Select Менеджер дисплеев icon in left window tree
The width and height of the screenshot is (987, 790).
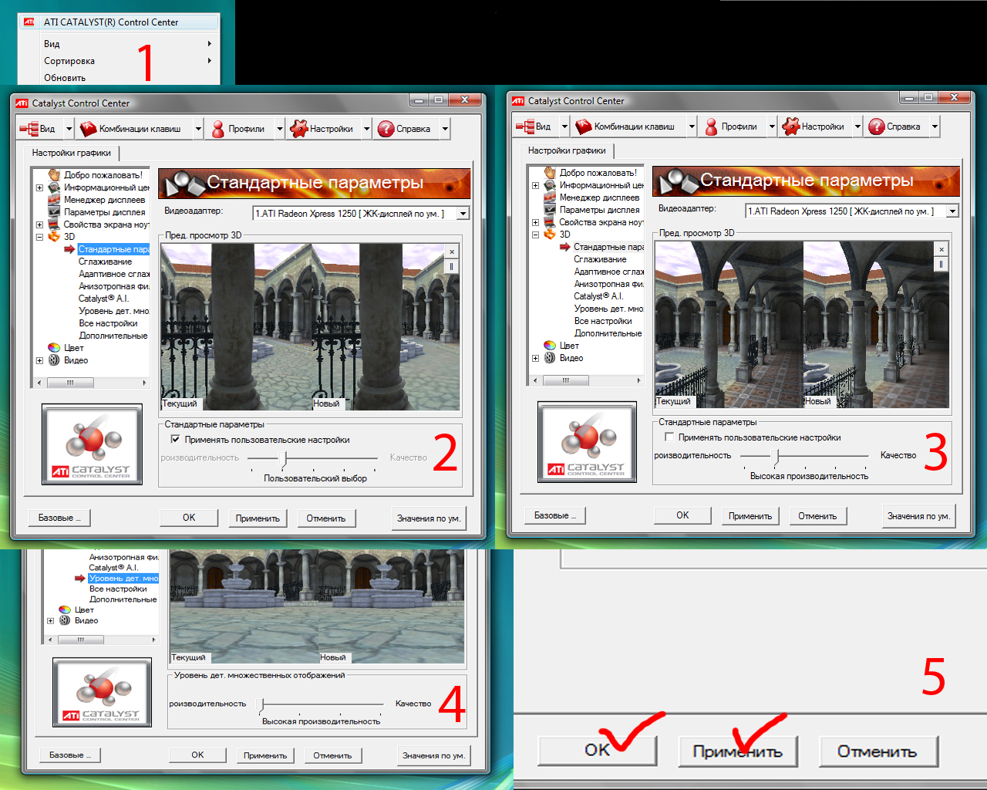(54, 200)
